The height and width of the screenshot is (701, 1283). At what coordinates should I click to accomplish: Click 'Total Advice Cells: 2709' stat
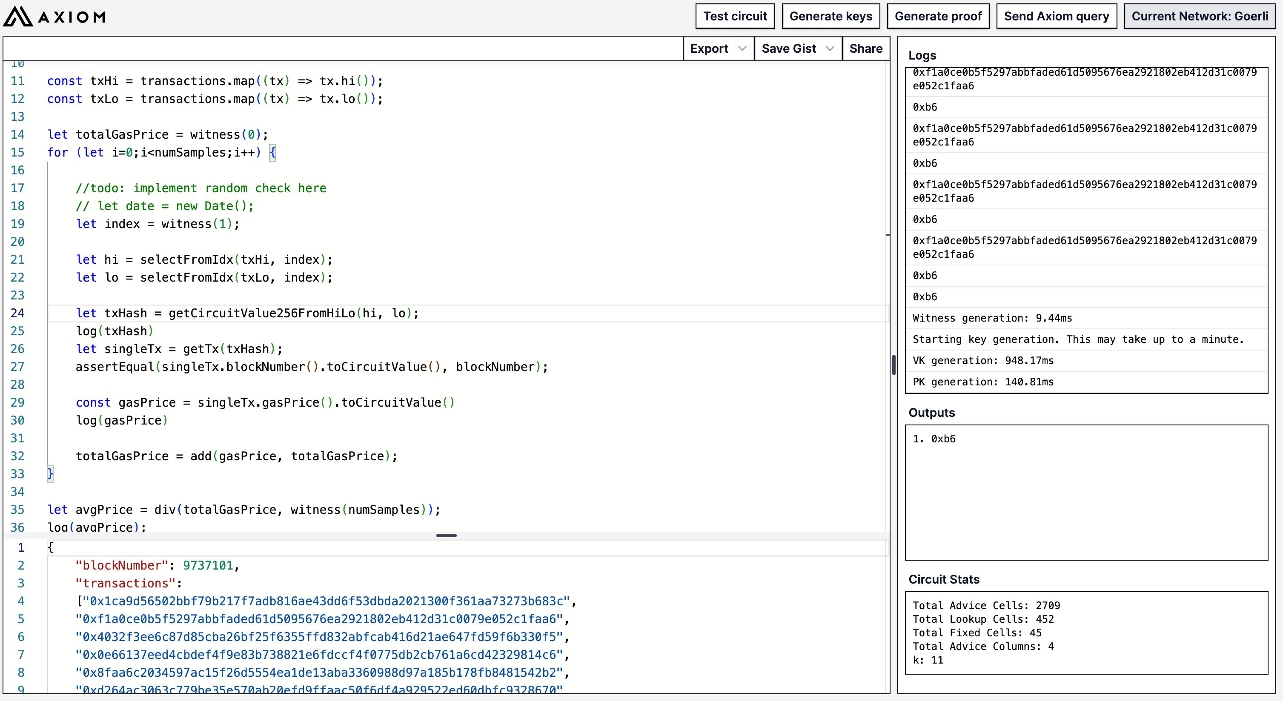tap(986, 605)
